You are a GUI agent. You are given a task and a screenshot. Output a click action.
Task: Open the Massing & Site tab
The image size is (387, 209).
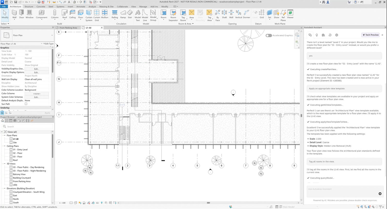106,6
